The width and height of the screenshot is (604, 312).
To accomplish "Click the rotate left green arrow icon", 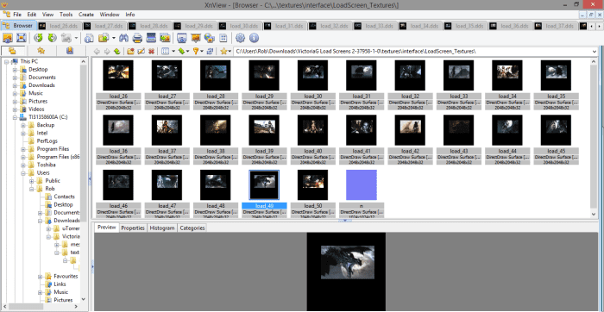I will click(38, 38).
